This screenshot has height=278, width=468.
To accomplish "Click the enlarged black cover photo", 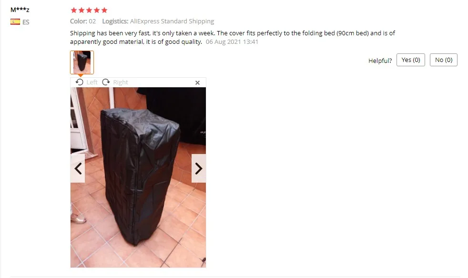I will 138,177.
